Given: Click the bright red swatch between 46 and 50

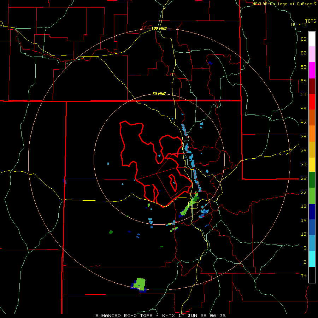Looking at the screenshot, I should [x=312, y=102].
